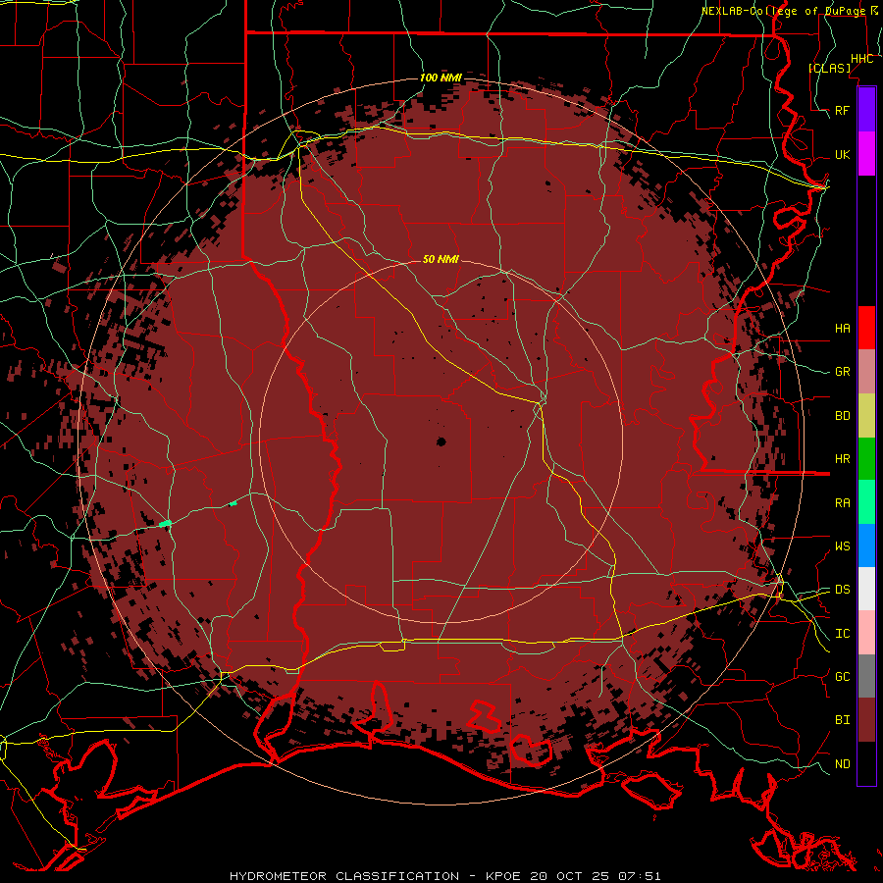Click the black radar site dot at center
This screenshot has height=883, width=883.
tap(441, 442)
